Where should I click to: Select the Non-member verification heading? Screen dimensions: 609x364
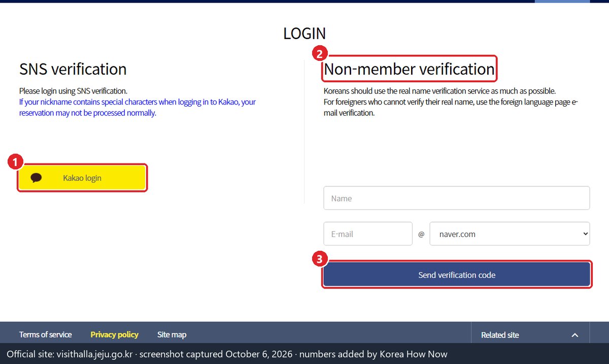tap(409, 69)
